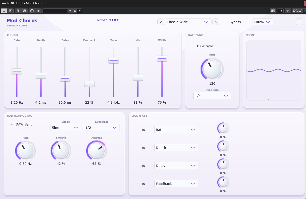Enable the On checkbox for Feedback slot
The image size is (306, 199).
click(x=137, y=184)
